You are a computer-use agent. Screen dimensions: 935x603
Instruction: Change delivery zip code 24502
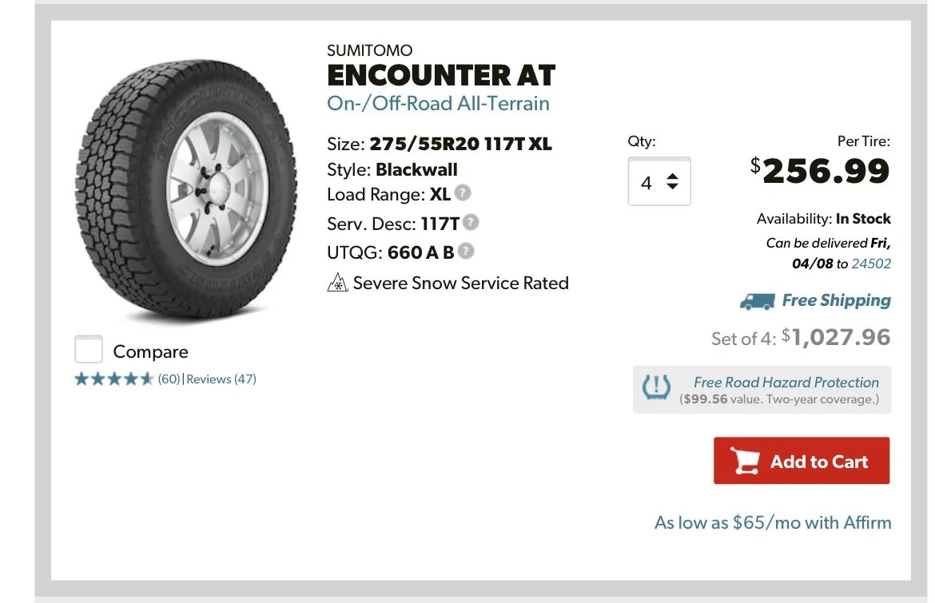pos(871,264)
